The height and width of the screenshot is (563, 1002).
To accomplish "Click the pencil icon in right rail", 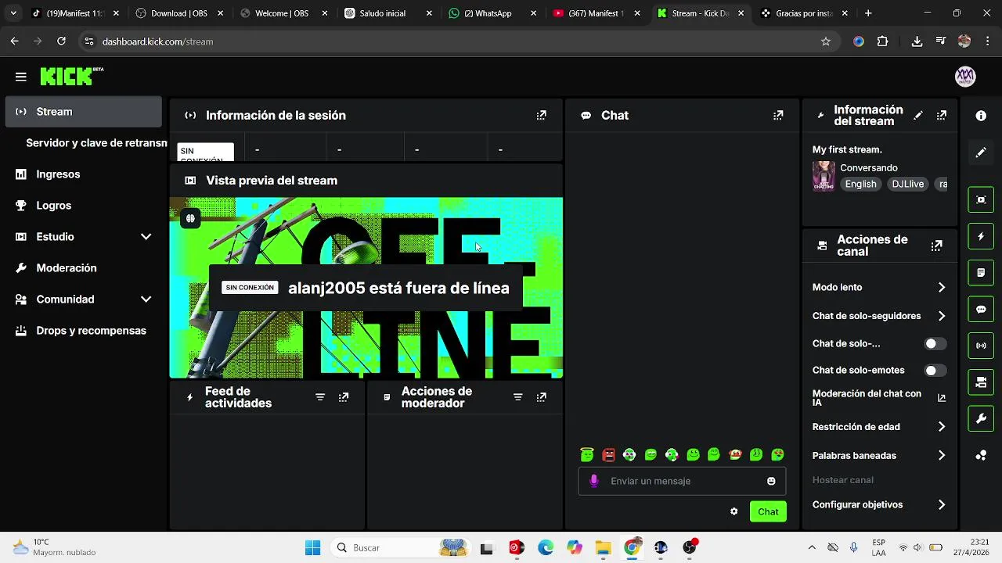I will tap(981, 152).
